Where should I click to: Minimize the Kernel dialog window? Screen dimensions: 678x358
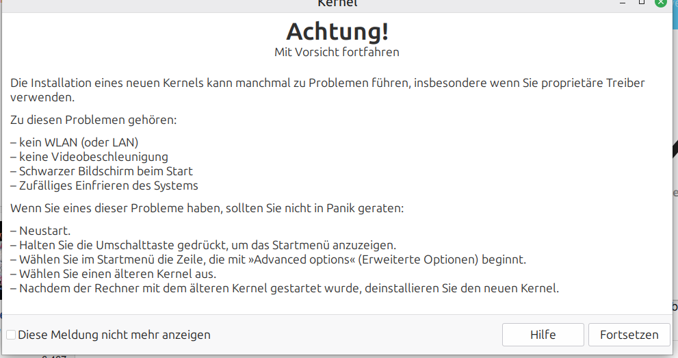point(623,3)
